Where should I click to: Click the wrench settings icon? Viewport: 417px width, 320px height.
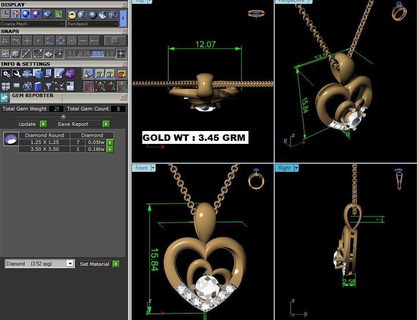(x=16, y=73)
